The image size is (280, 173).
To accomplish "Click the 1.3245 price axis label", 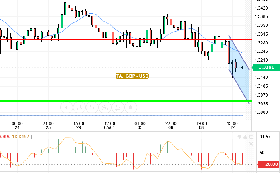I will coord(261,52).
